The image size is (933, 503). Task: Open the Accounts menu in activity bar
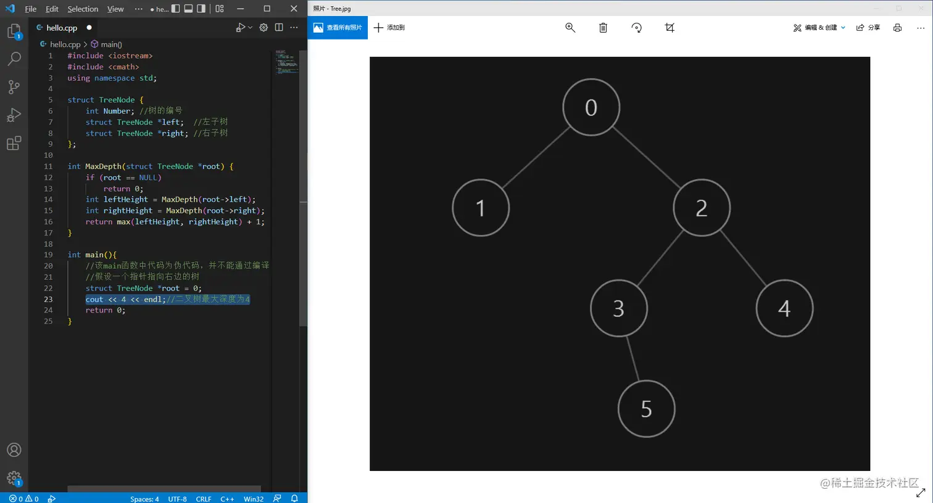[14, 450]
